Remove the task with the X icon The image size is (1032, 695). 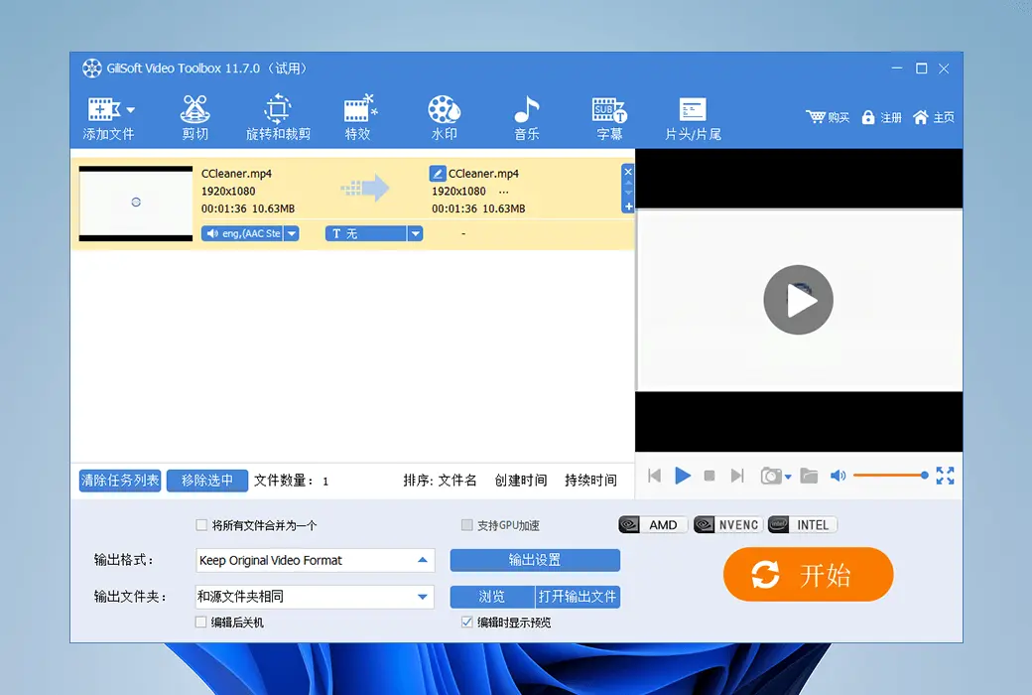[628, 172]
